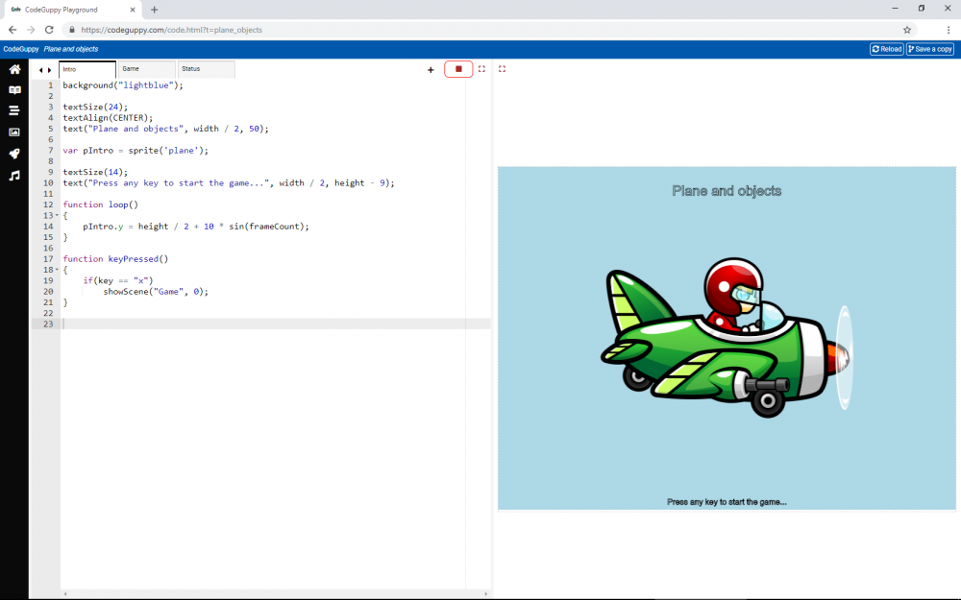Viewport: 961px width, 600px height.
Task: Go to previous code page arrow
Action: coord(41,70)
